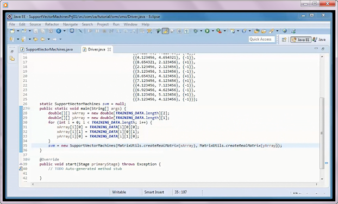Click the horizontal scrollbar right arrow
The image size is (338, 204).
[316, 184]
